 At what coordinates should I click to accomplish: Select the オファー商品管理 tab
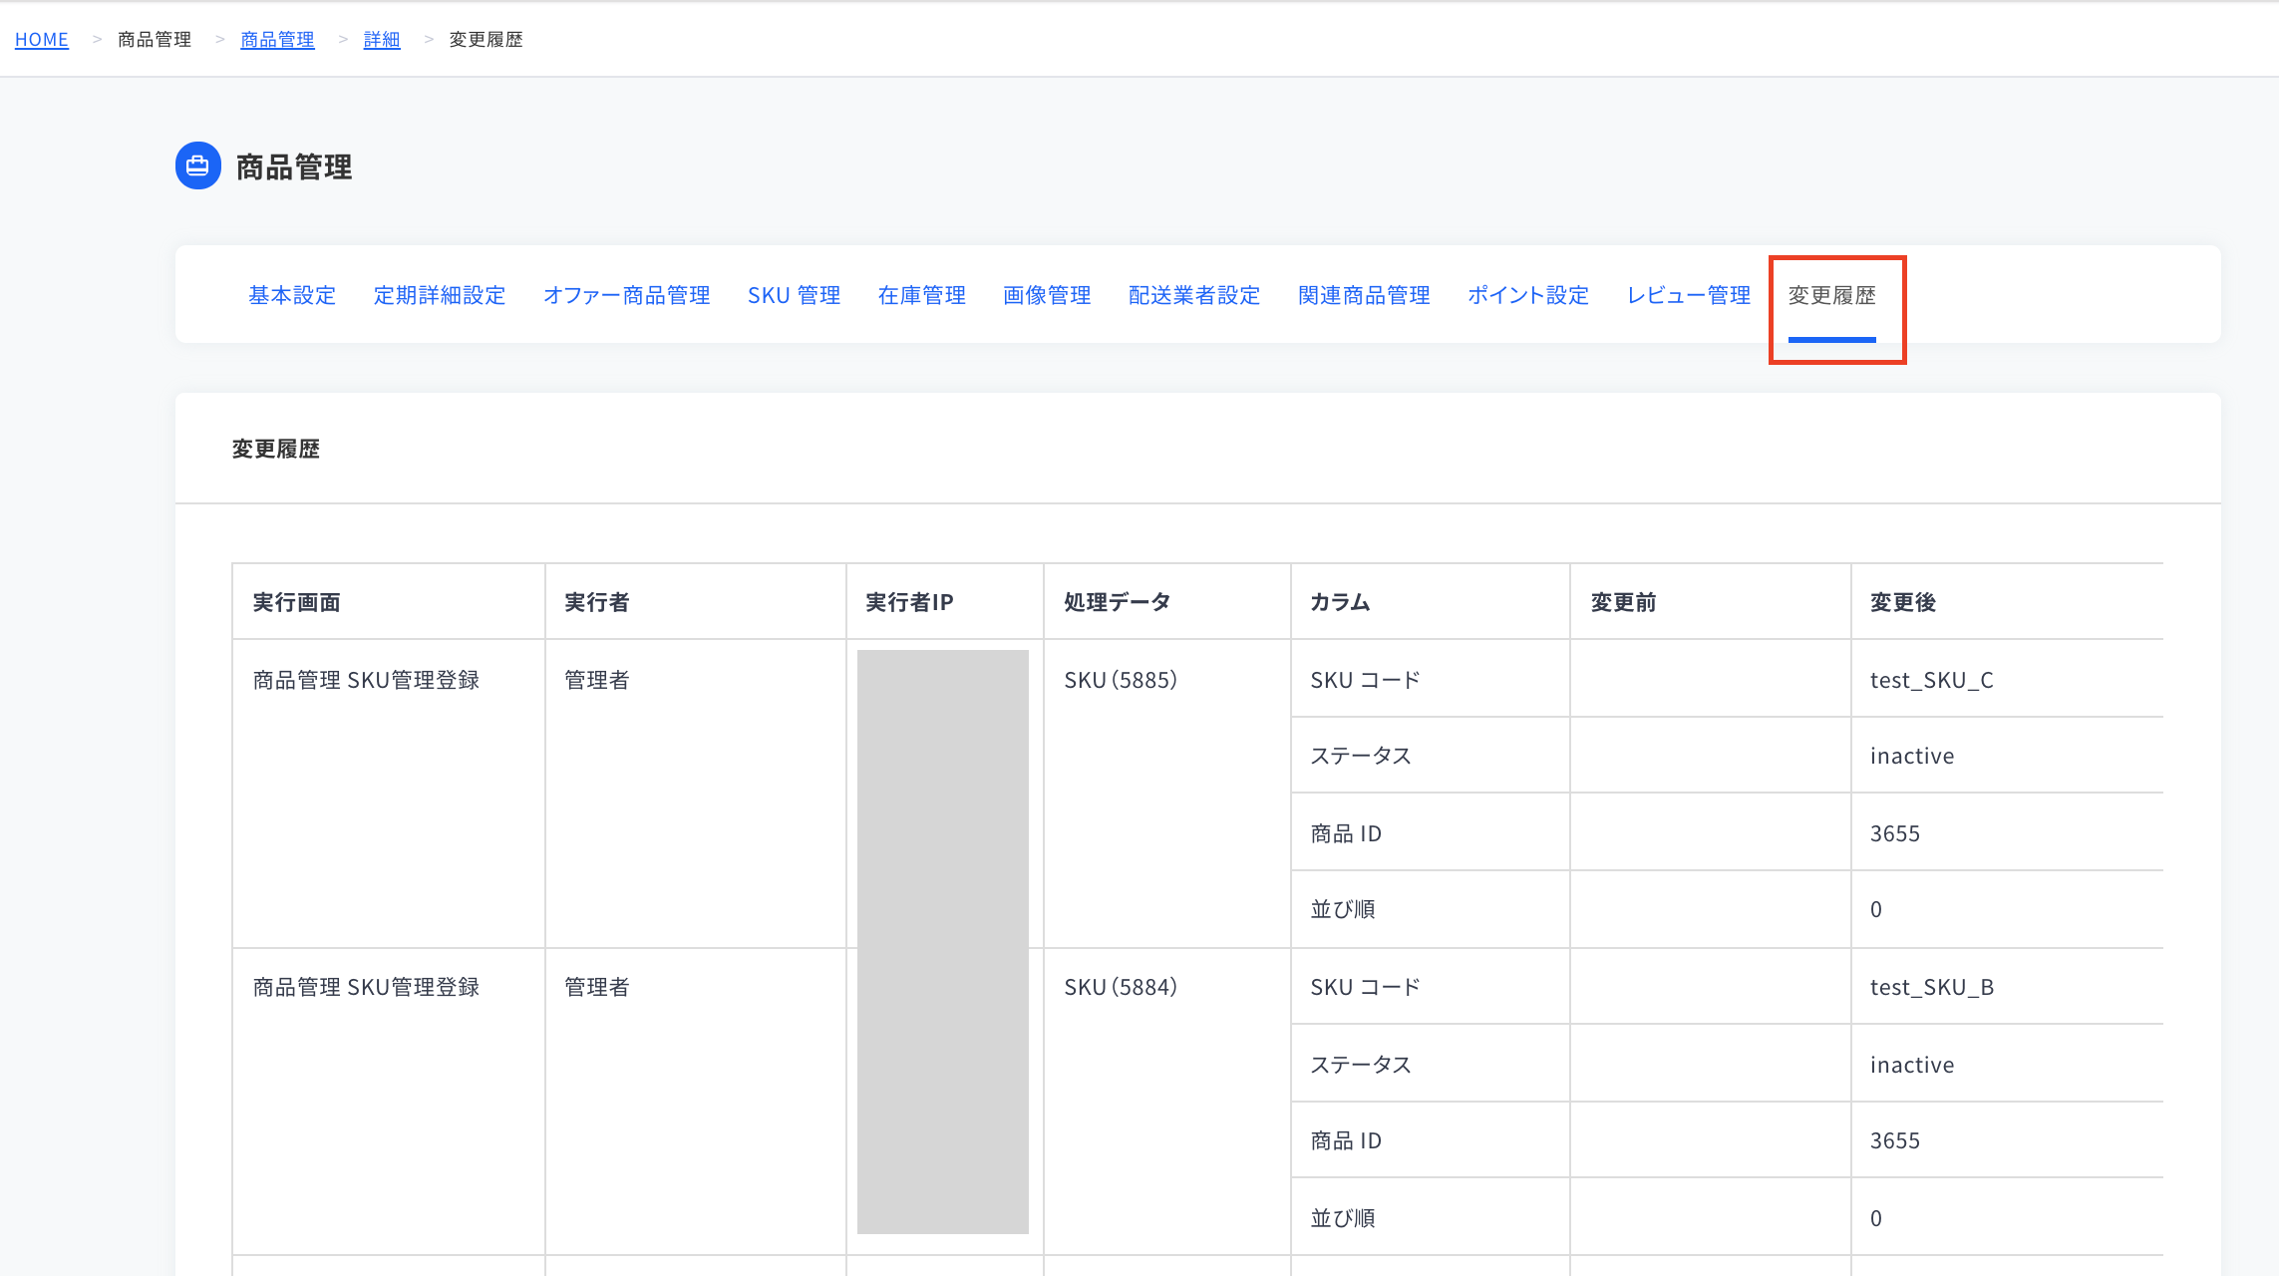click(x=627, y=295)
